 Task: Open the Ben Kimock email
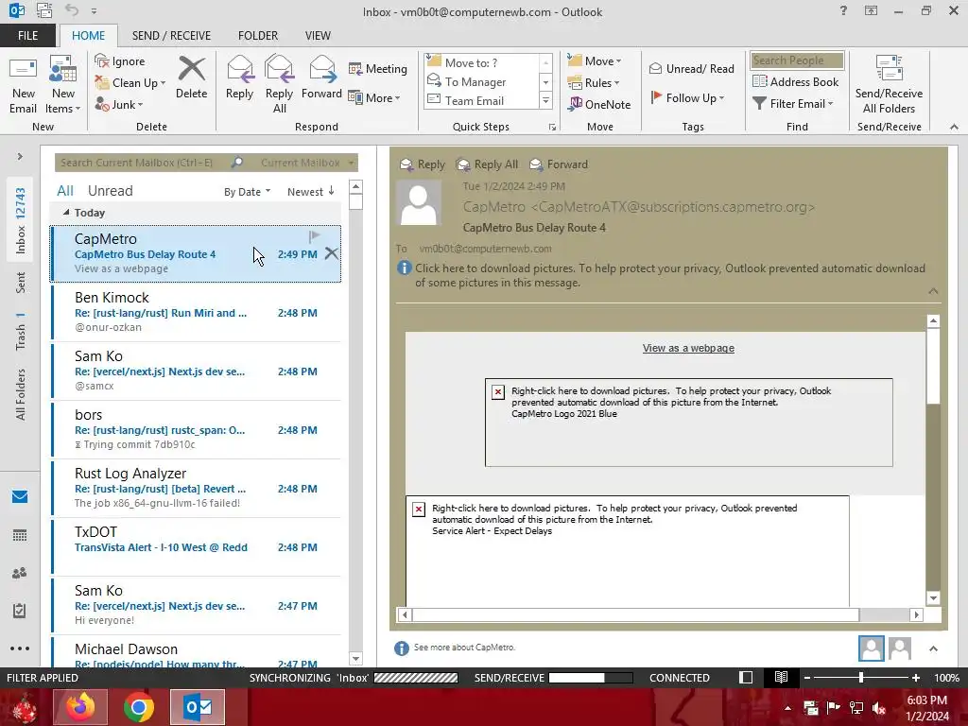click(197, 312)
